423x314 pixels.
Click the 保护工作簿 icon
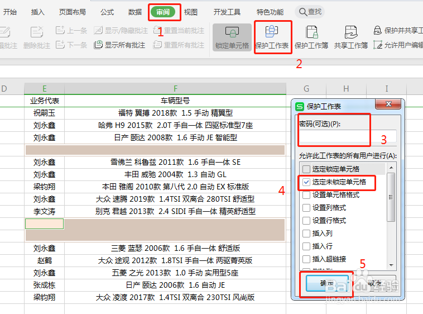pyautogui.click(x=311, y=32)
